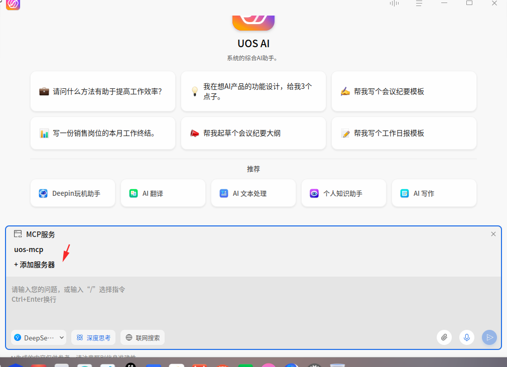Pick the "帮我写个工作日报模板" suggestion card
Viewport: 507px width, 367px height.
point(404,133)
